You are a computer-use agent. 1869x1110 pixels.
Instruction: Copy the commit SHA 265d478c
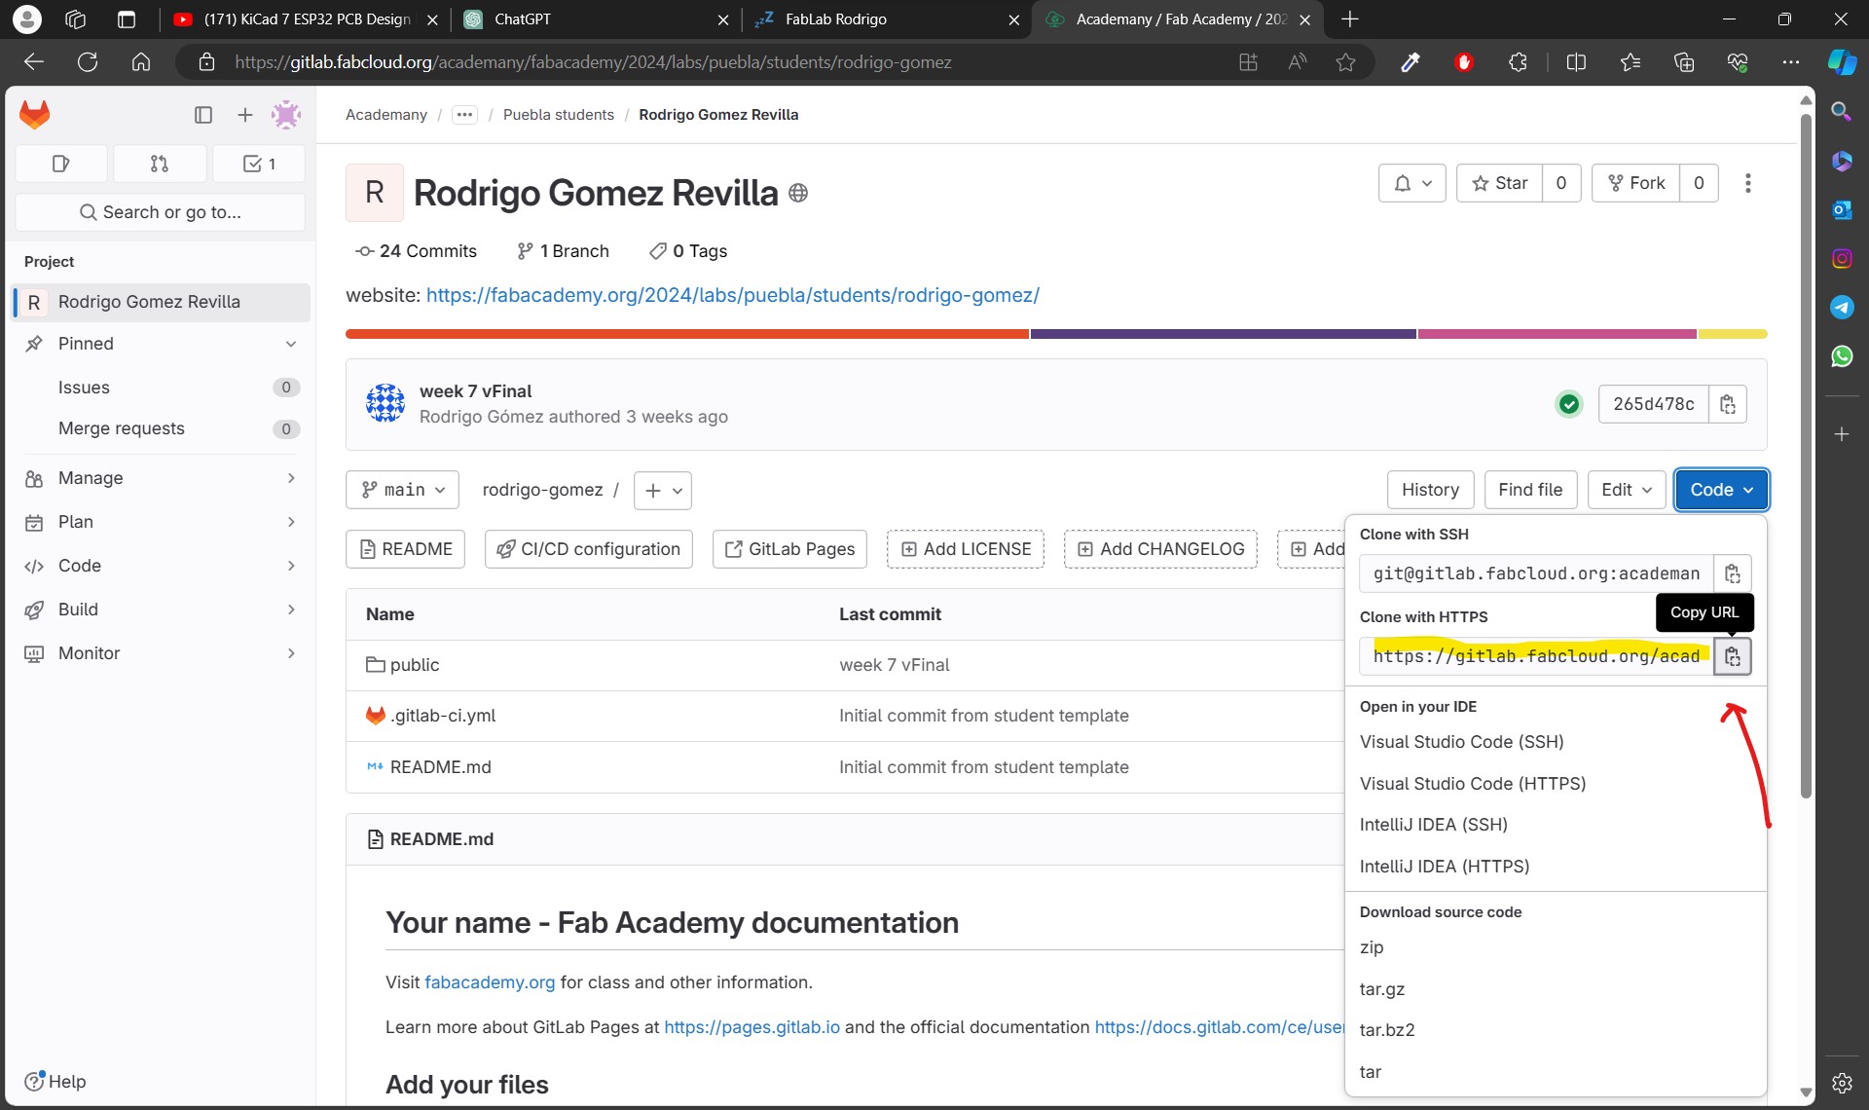click(x=1728, y=404)
